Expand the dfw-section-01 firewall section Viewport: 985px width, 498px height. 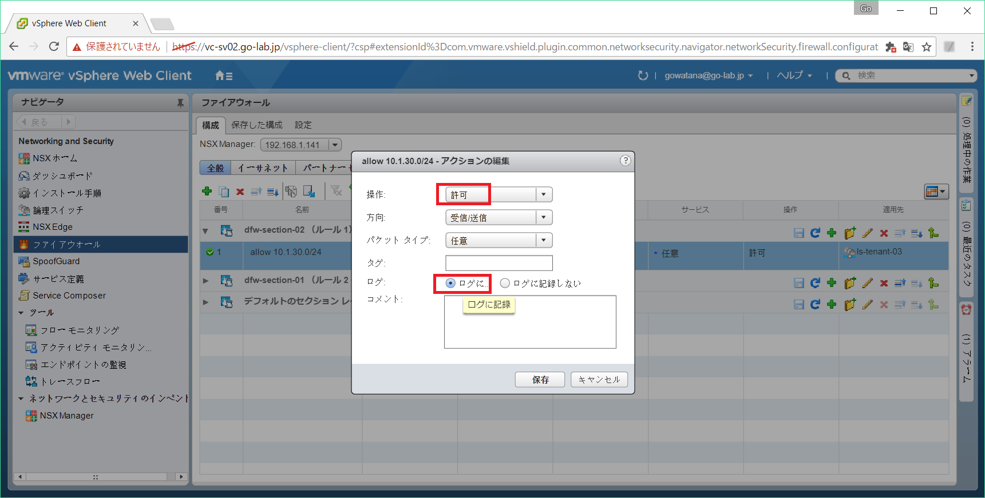[x=205, y=281]
